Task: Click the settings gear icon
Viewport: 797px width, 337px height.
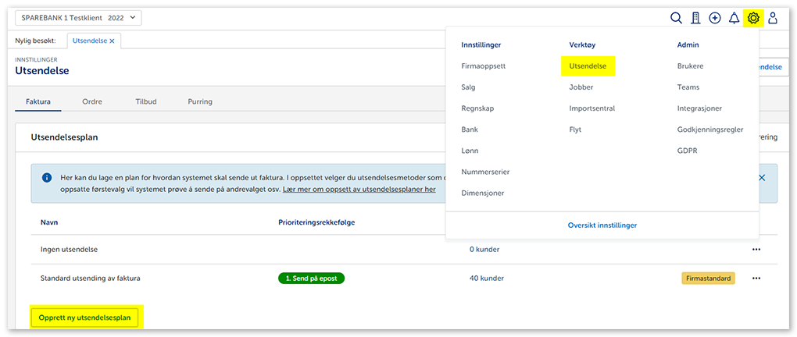Action: point(753,18)
